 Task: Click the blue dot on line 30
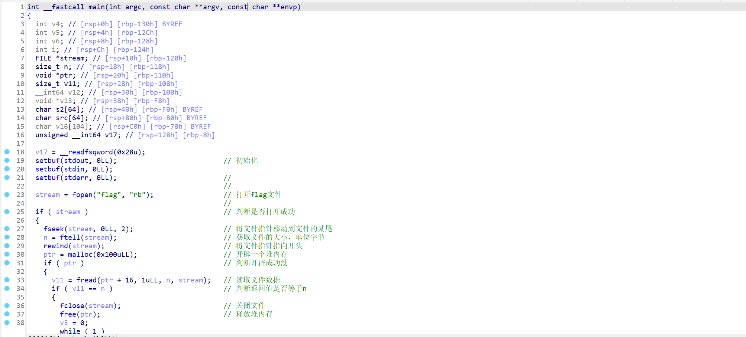(7, 254)
